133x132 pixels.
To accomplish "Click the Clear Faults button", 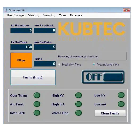I will pos(110,113).
